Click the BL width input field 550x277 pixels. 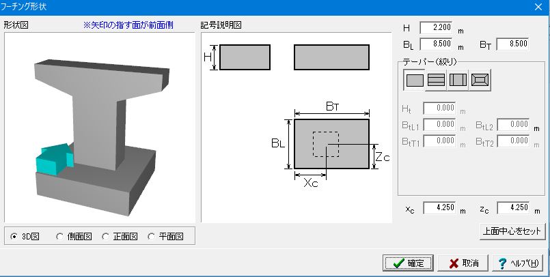point(436,44)
